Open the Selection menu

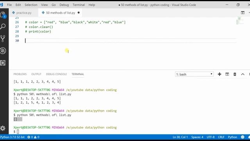click(x=31, y=5)
